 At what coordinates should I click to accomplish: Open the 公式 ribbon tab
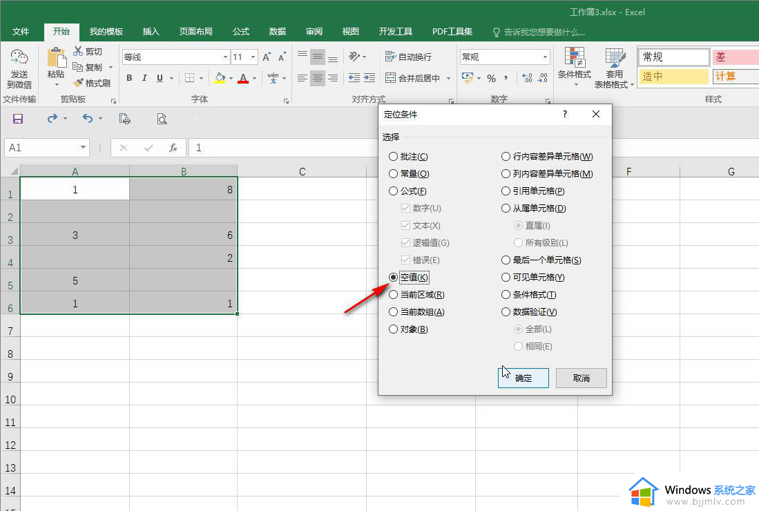point(241,32)
